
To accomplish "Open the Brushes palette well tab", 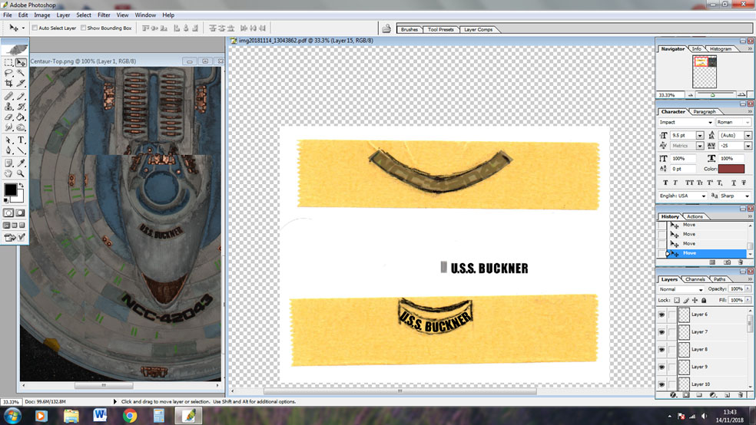I will (409, 29).
